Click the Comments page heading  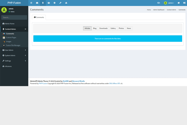click(37, 10)
